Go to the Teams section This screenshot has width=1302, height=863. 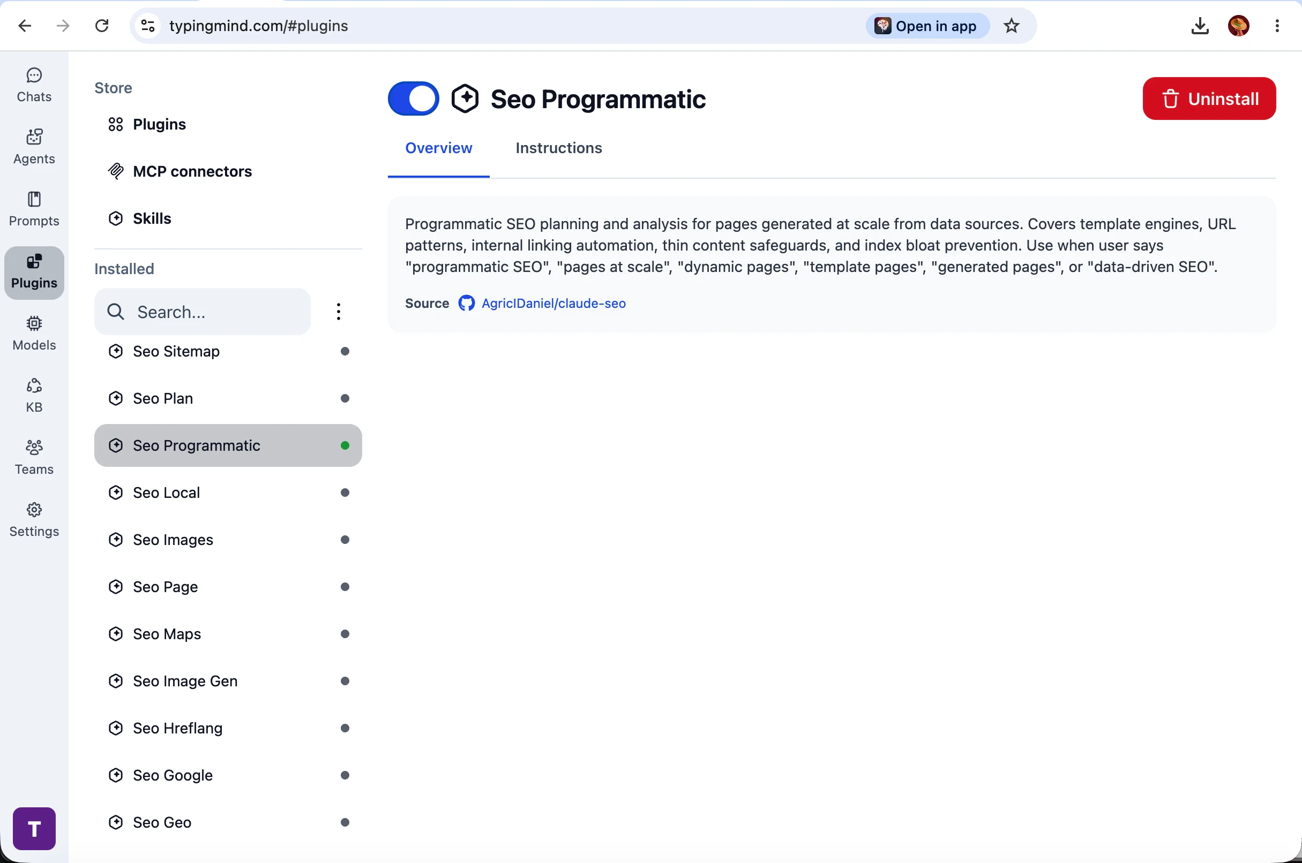[34, 458]
